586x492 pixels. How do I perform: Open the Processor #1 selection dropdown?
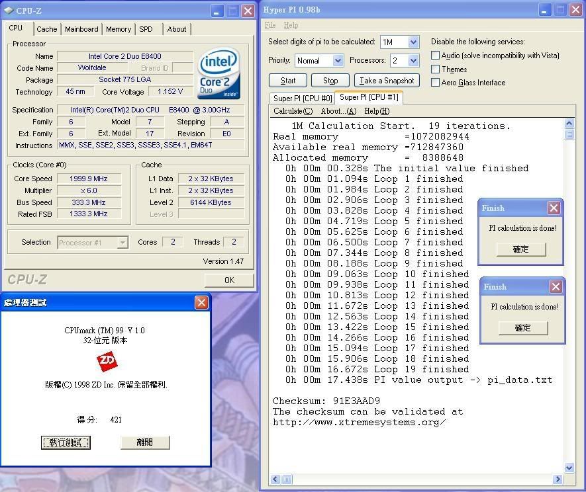pos(122,243)
